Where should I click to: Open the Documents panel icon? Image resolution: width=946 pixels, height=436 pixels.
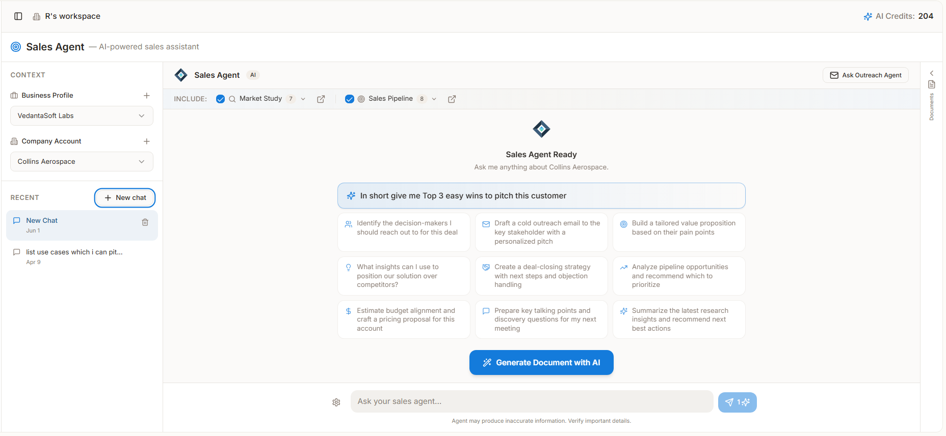pos(932,84)
